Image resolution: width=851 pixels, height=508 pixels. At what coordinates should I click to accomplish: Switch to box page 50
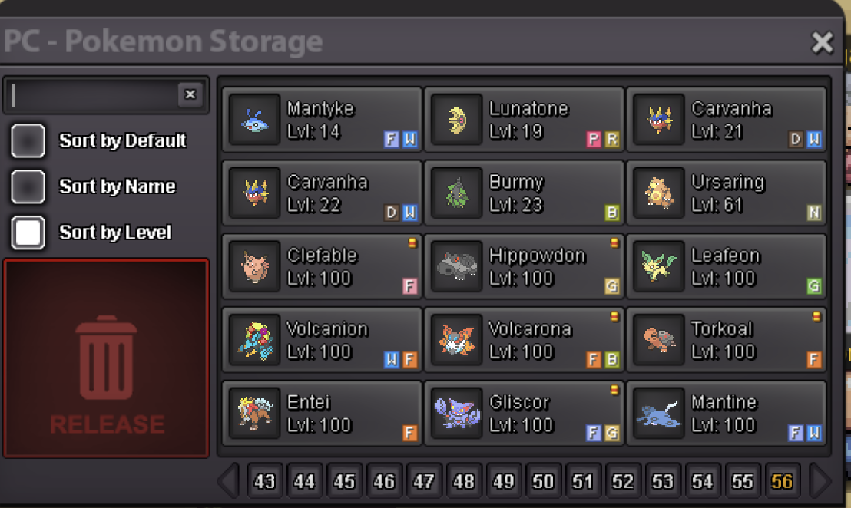(x=543, y=481)
